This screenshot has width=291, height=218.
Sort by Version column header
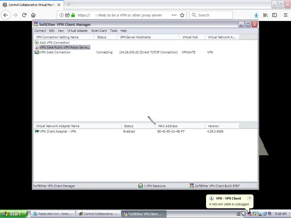222,126
